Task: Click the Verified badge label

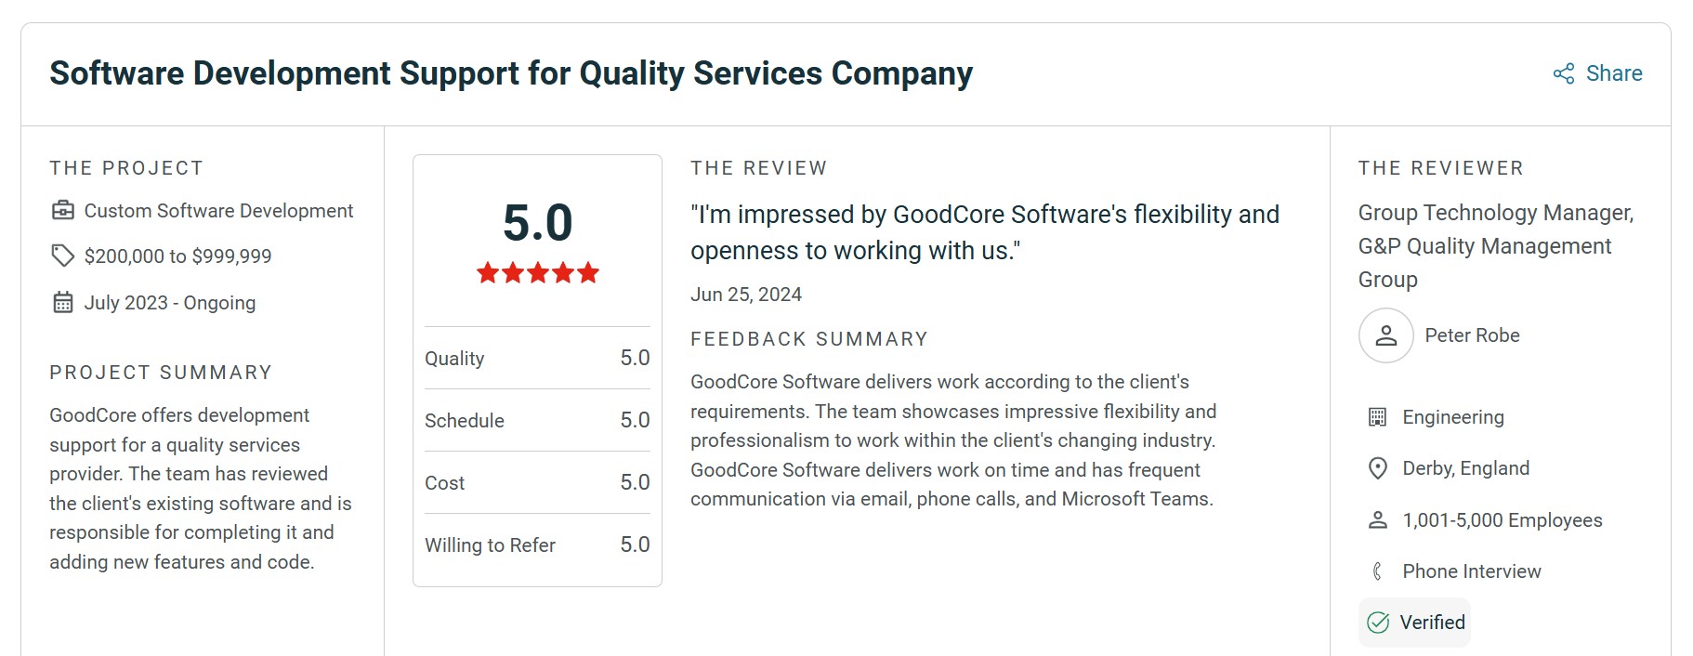Action: pyautogui.click(x=1432, y=623)
